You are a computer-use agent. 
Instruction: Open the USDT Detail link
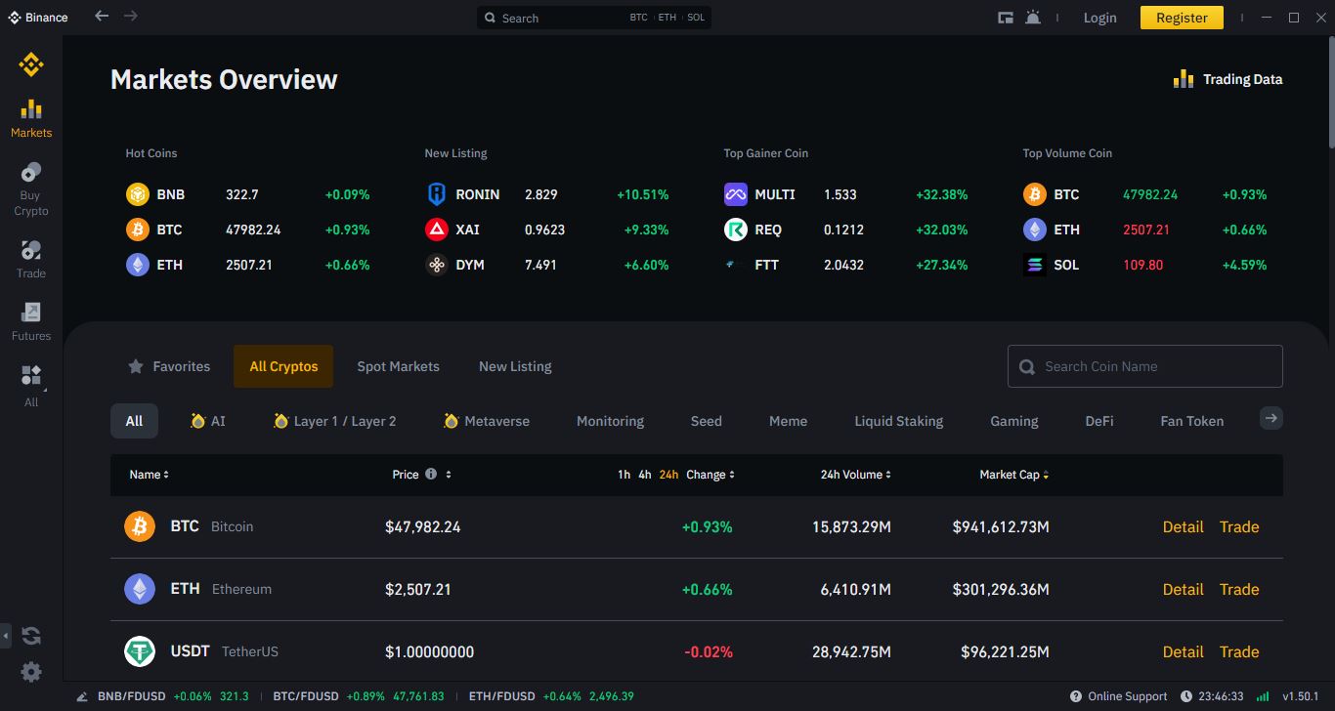pyautogui.click(x=1183, y=651)
